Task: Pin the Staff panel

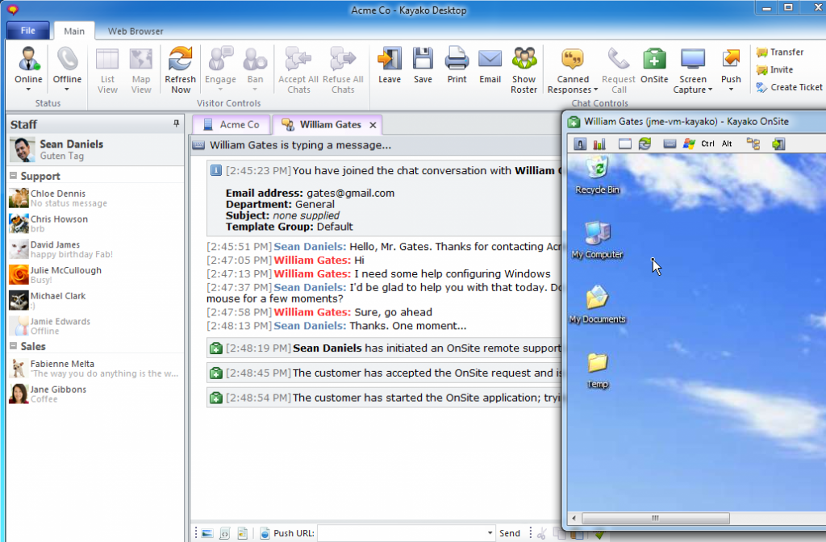Action: tap(176, 123)
